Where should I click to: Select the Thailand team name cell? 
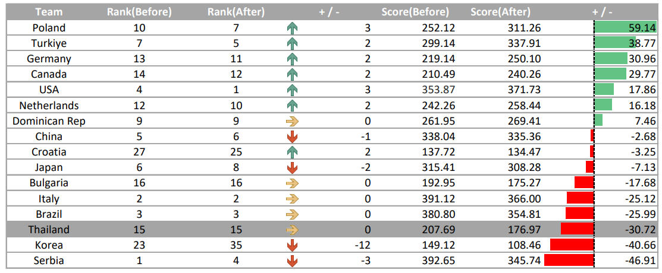(49, 230)
